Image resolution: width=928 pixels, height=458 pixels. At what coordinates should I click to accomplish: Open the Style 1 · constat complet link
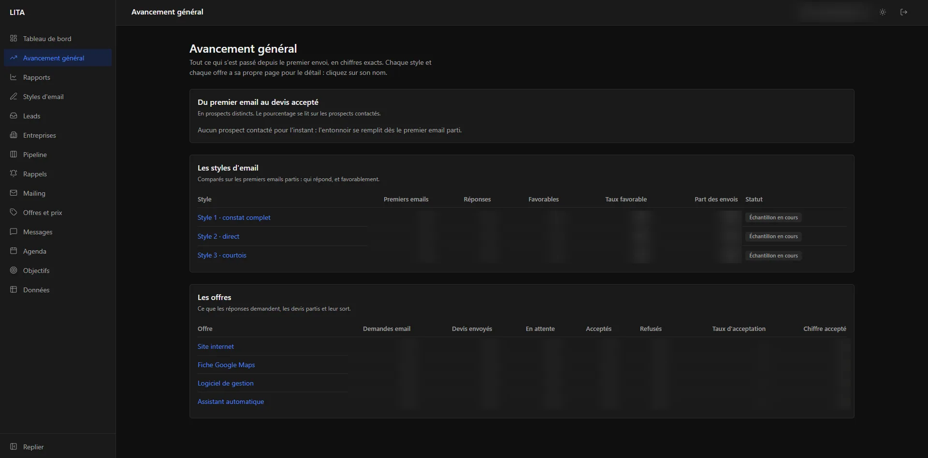click(234, 217)
